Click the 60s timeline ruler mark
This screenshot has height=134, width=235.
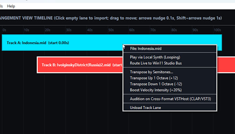pos(132,30)
